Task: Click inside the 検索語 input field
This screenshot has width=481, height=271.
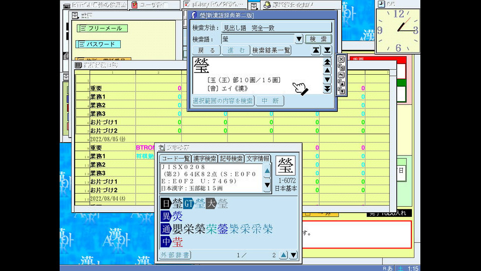Action: 258,39
